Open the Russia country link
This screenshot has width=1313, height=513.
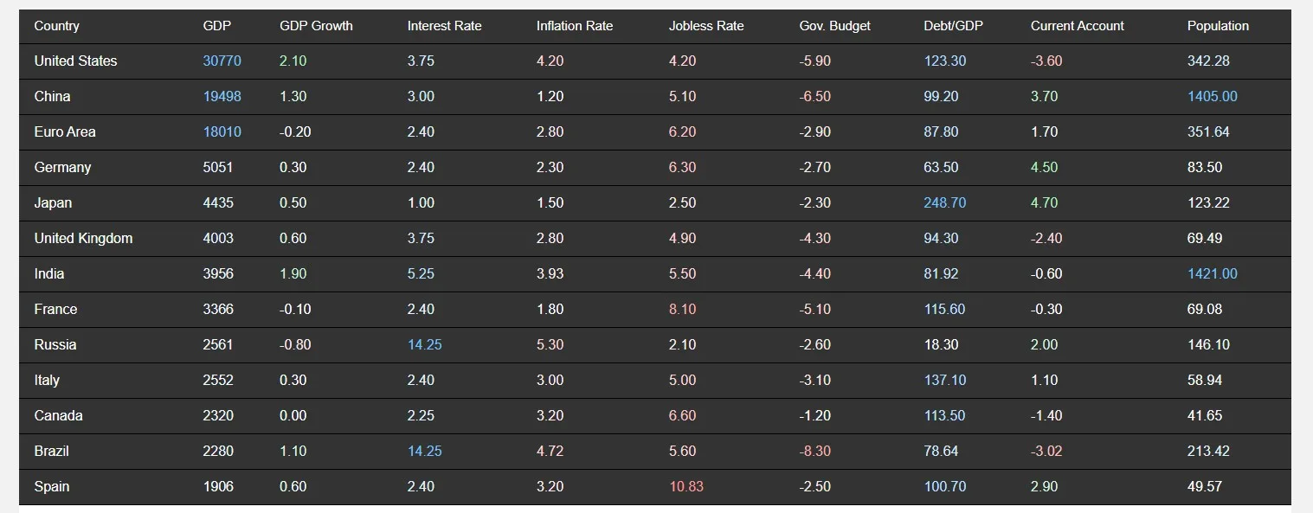click(x=55, y=344)
